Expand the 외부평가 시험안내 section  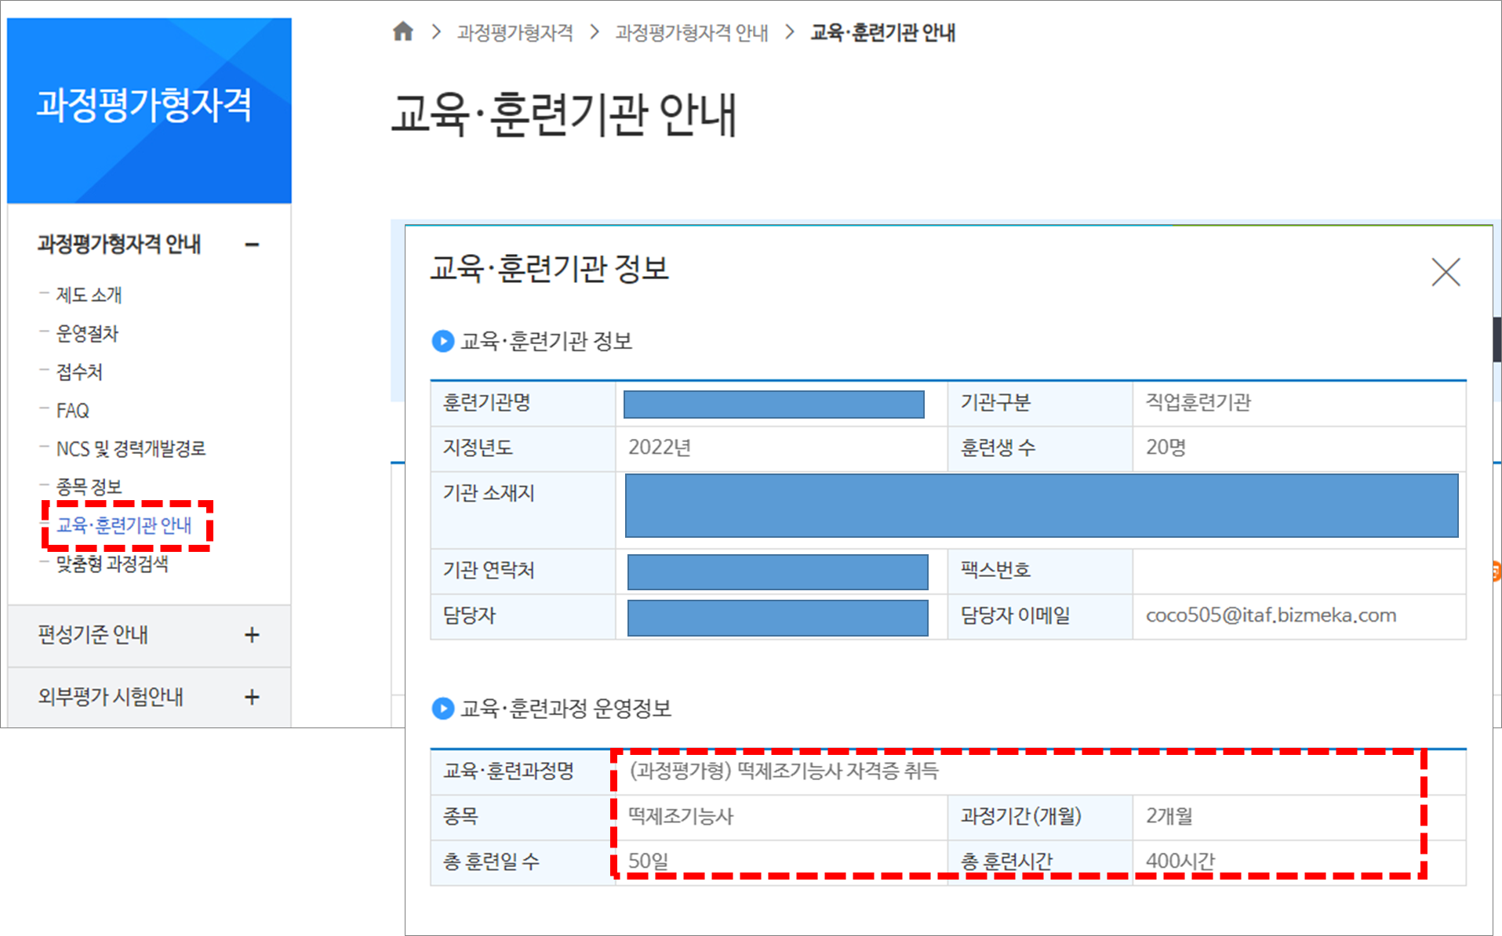252,696
